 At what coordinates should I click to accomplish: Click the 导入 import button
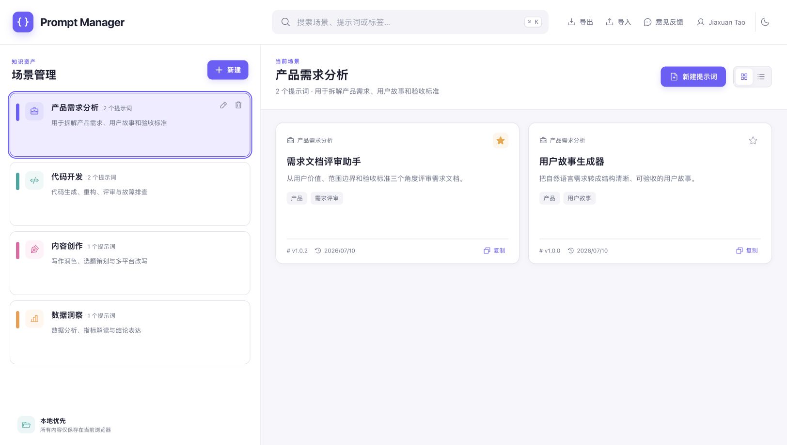(618, 22)
